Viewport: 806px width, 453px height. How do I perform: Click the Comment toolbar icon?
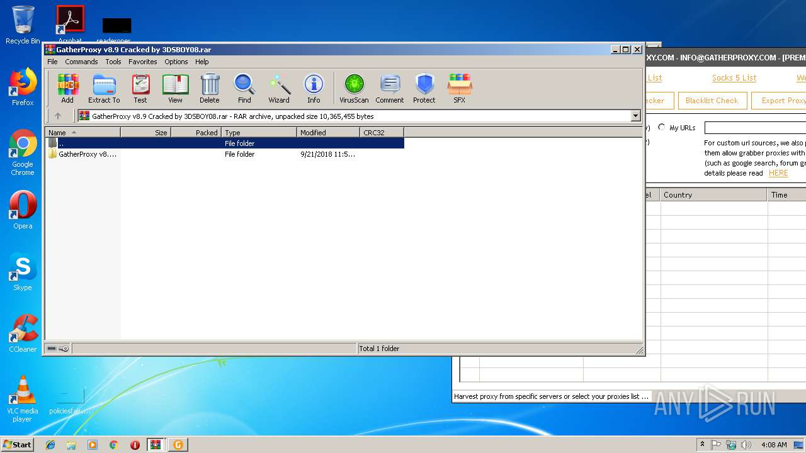390,88
